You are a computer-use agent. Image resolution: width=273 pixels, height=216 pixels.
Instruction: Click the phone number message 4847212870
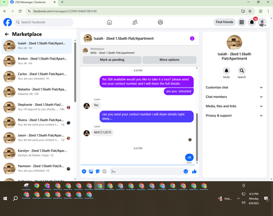point(102,133)
